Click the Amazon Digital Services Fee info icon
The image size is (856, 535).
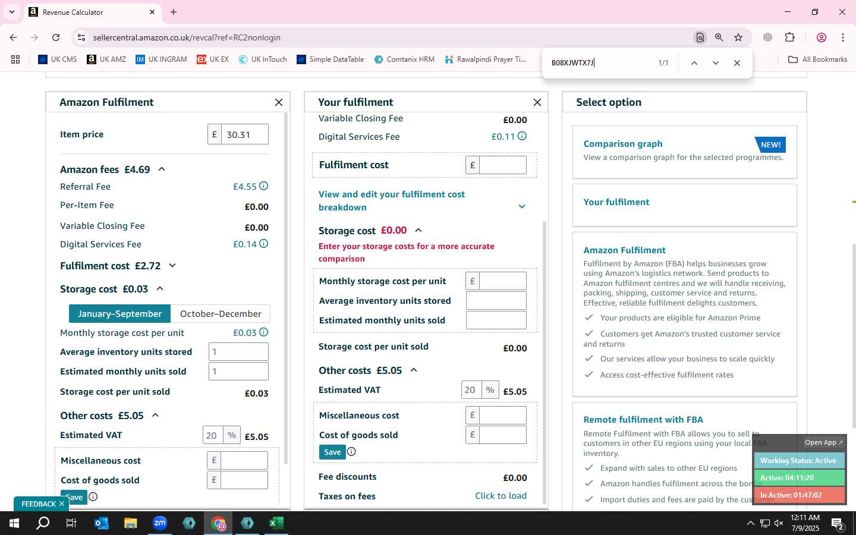pos(264,244)
